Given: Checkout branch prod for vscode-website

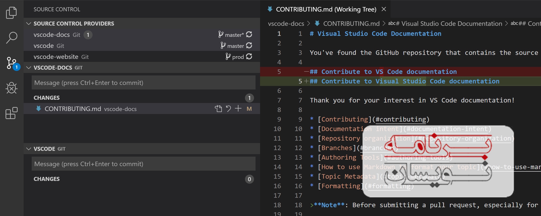Looking at the screenshot, I should [235, 57].
